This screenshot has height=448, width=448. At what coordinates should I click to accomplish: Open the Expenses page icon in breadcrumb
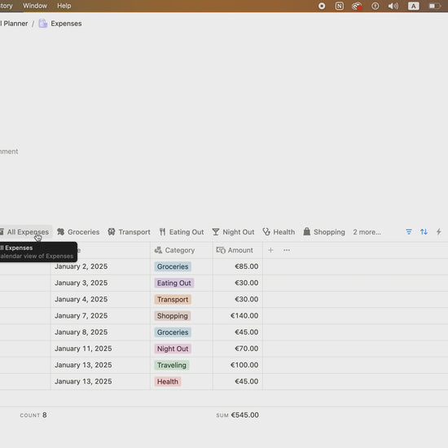pos(43,24)
